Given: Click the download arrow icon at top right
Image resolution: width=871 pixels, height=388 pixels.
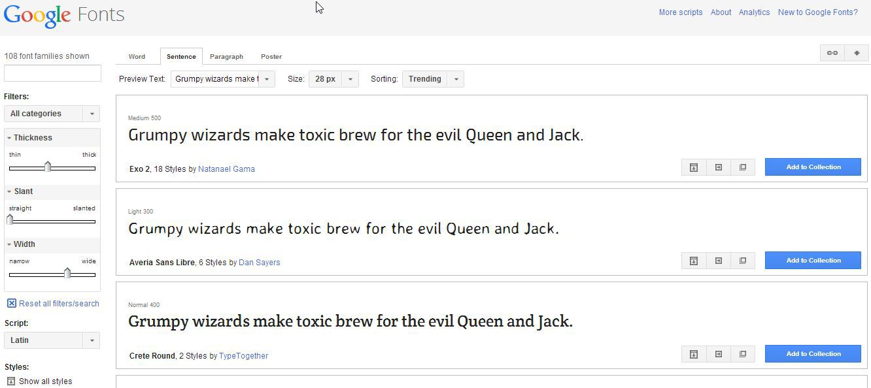Looking at the screenshot, I should tap(857, 53).
